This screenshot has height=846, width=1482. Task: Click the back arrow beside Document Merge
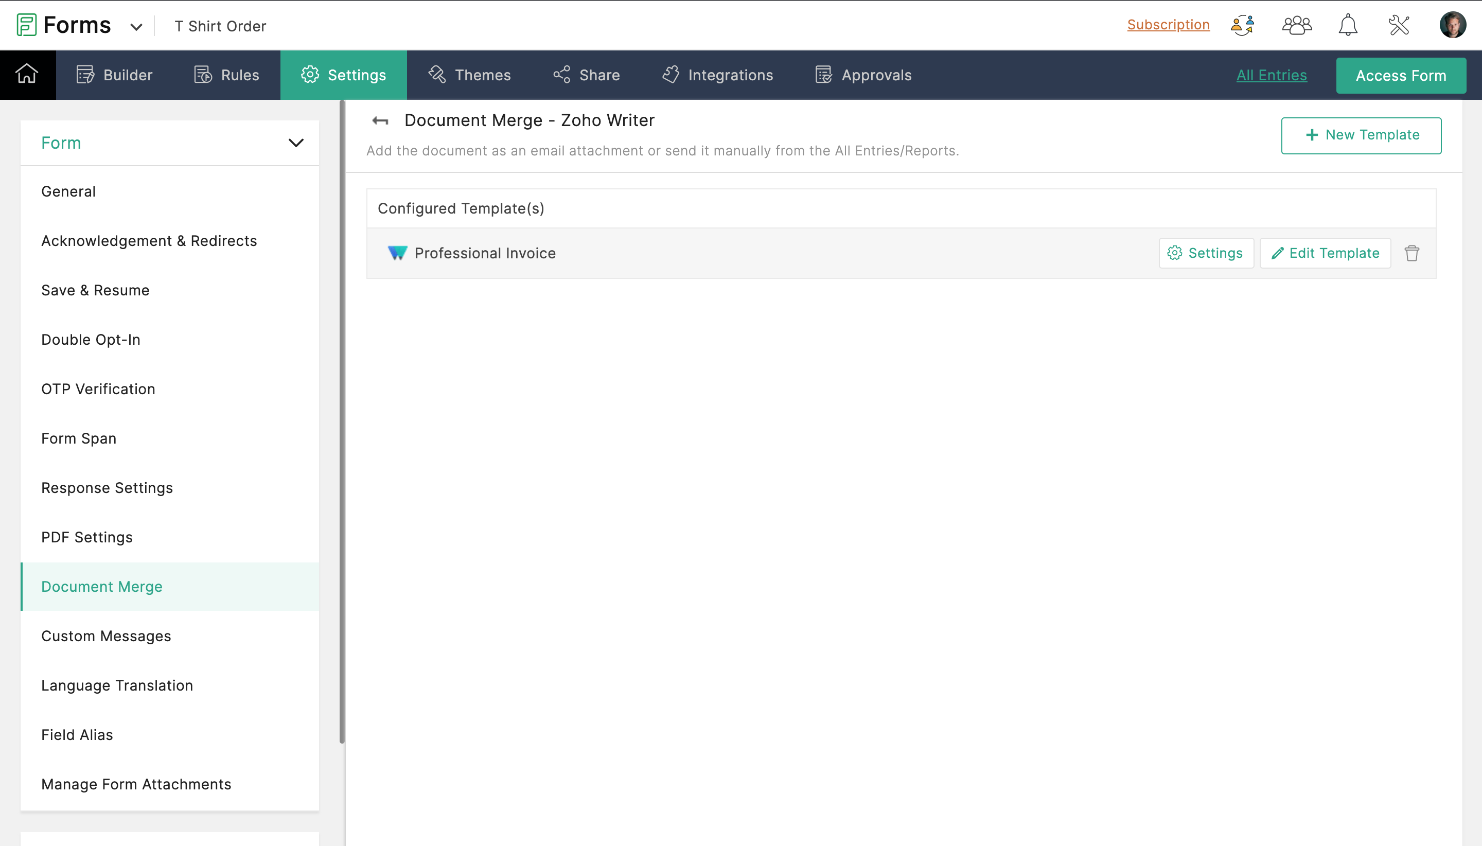[x=380, y=121]
